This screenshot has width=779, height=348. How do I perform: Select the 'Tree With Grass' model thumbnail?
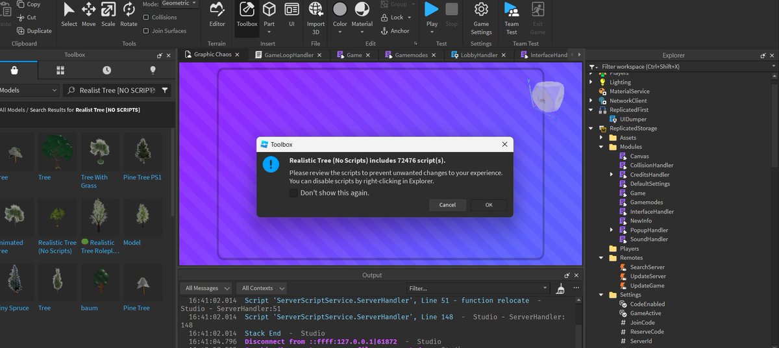pyautogui.click(x=98, y=152)
